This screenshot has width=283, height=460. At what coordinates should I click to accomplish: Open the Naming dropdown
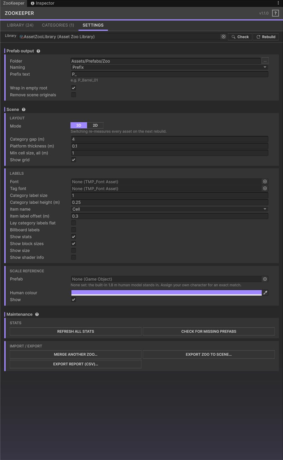point(169,67)
